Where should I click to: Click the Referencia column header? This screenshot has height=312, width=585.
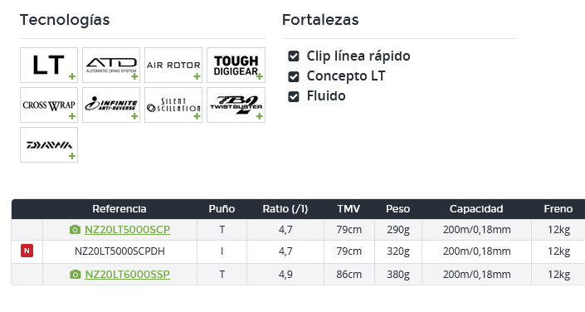click(x=119, y=208)
